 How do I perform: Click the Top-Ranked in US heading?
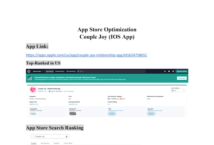tap(43, 63)
